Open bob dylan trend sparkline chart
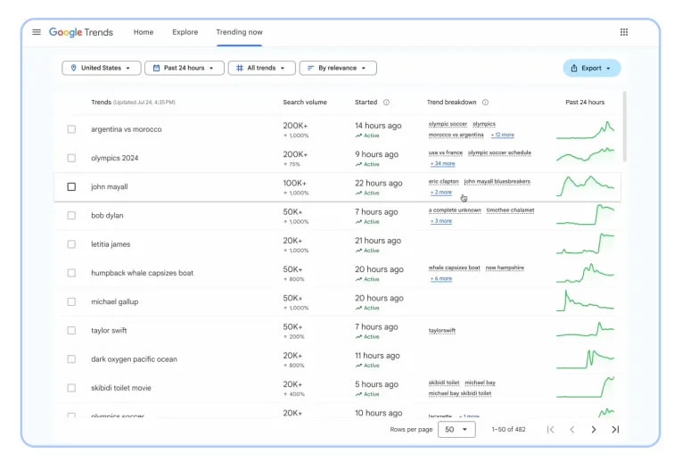The image size is (682, 461). pyautogui.click(x=585, y=215)
